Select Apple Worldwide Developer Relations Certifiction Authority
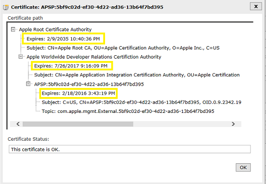 (94, 57)
